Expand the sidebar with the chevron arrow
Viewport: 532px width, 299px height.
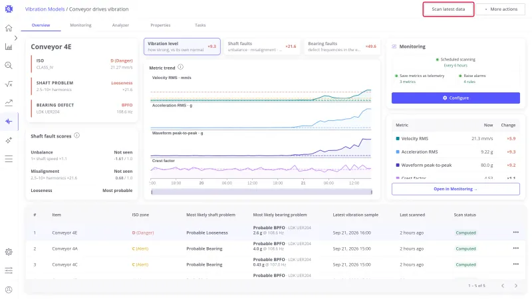click(16, 38)
